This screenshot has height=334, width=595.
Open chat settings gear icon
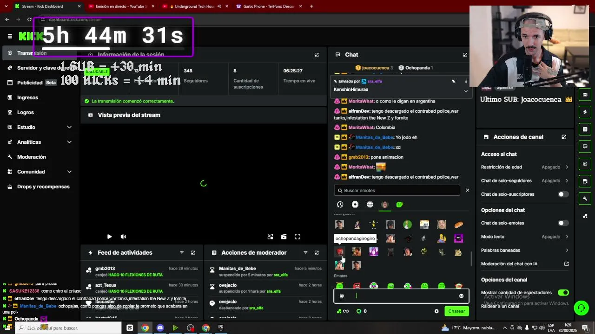(436, 311)
